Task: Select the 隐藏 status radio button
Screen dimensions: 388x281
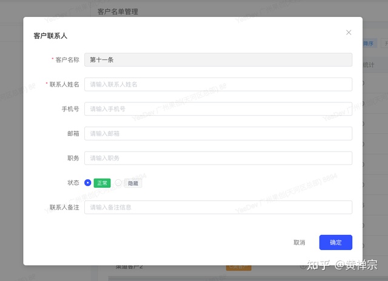Action: (x=118, y=183)
